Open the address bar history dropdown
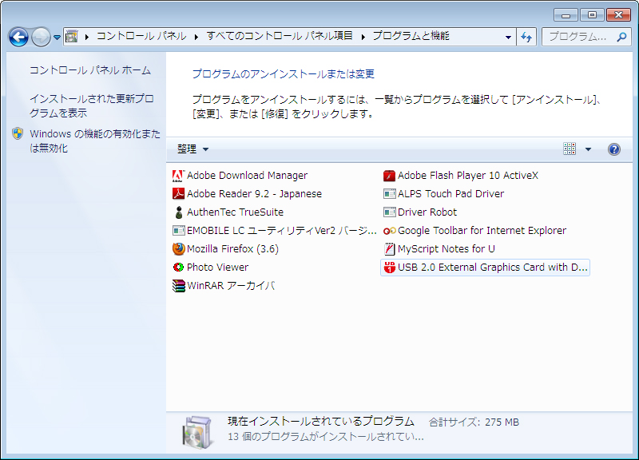Image resolution: width=639 pixels, height=460 pixels. (508, 37)
